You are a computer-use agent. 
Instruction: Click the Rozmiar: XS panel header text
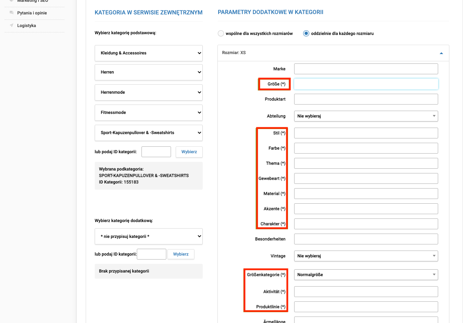[234, 53]
